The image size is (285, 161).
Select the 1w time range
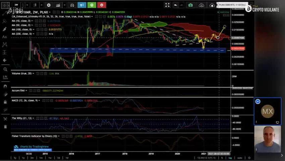pyautogui.click(x=50, y=158)
